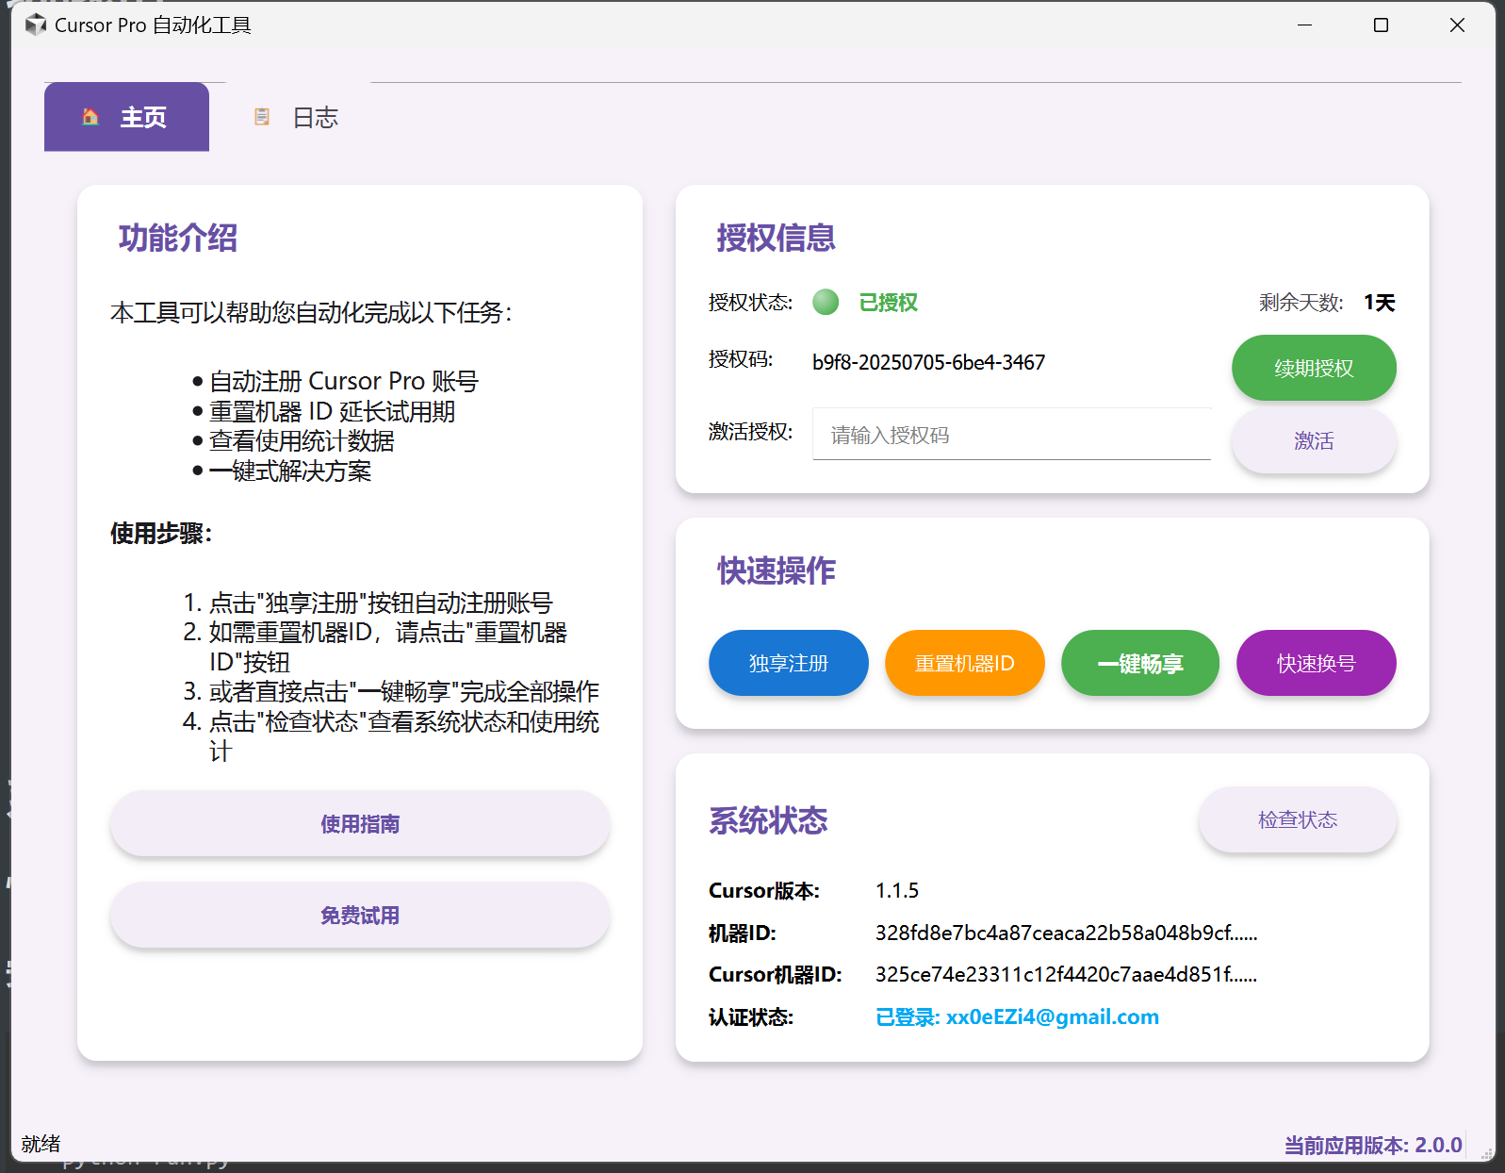Click the clipboard icon on 日志 tab
Image resolution: width=1505 pixels, height=1173 pixels.
(x=262, y=117)
